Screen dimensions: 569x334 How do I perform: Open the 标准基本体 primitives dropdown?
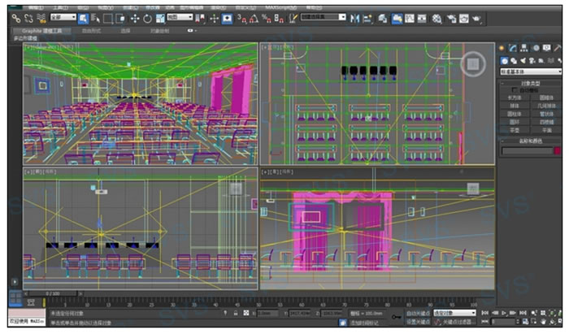click(530, 71)
